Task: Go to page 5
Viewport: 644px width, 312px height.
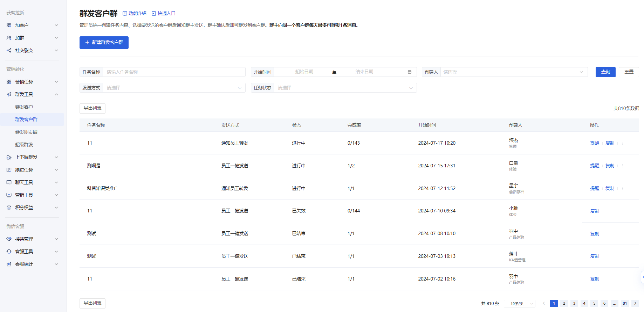Action: (594, 303)
